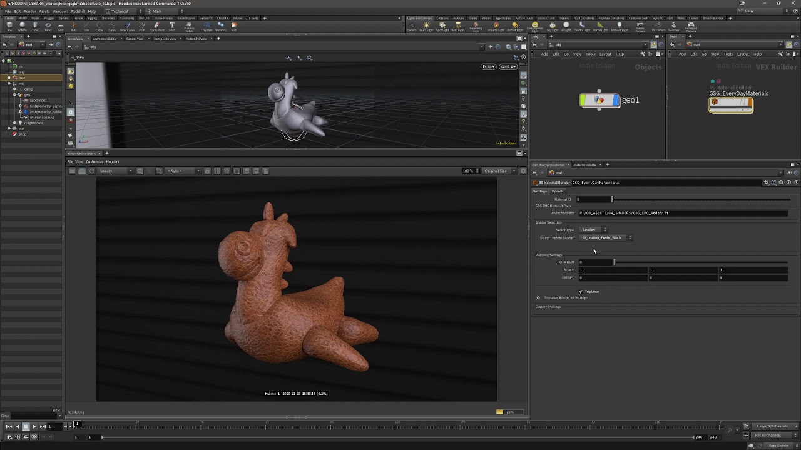The height and width of the screenshot is (450, 801).
Task: Choose the Grid shelf tool
Action: 61,27
